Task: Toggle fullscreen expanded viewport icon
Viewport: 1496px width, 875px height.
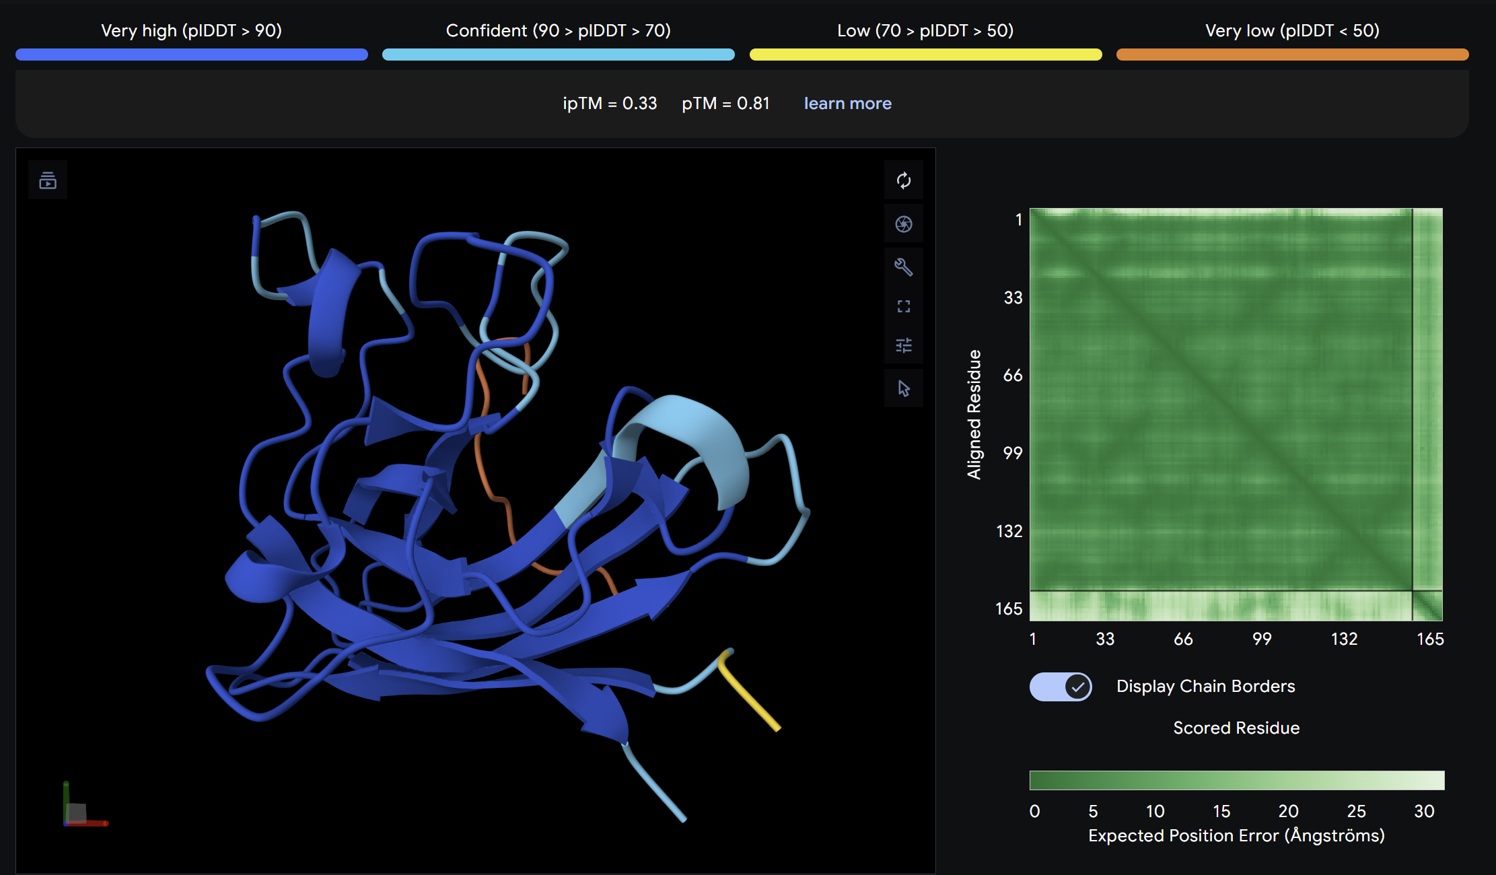Action: click(904, 306)
